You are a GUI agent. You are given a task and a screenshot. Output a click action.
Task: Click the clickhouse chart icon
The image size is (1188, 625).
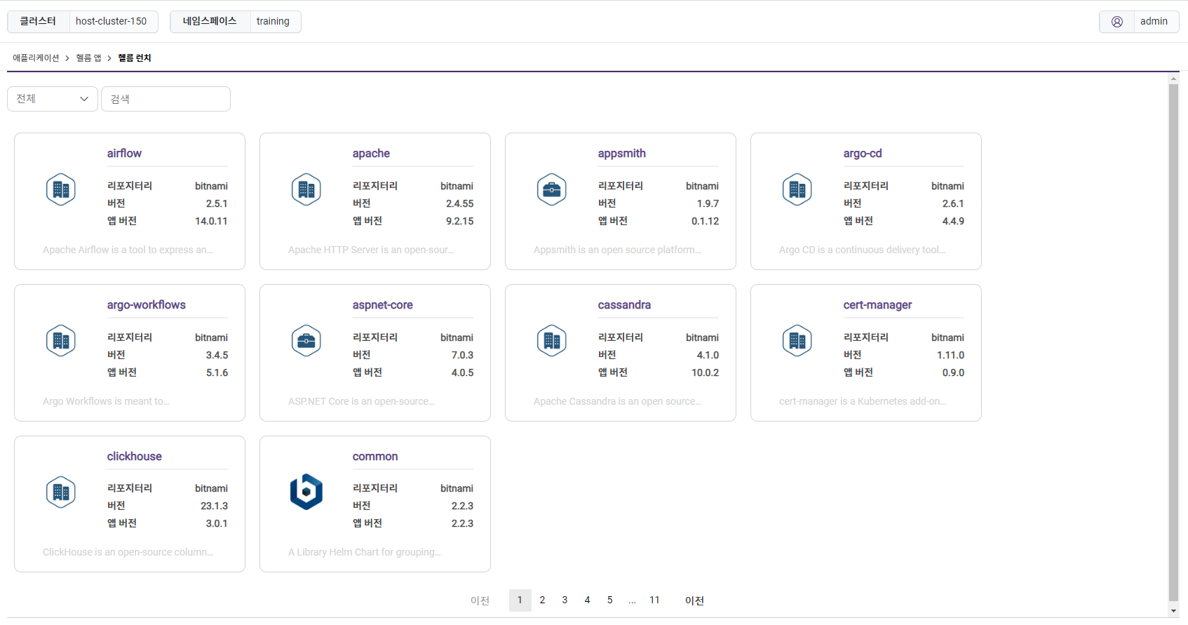[61, 492]
